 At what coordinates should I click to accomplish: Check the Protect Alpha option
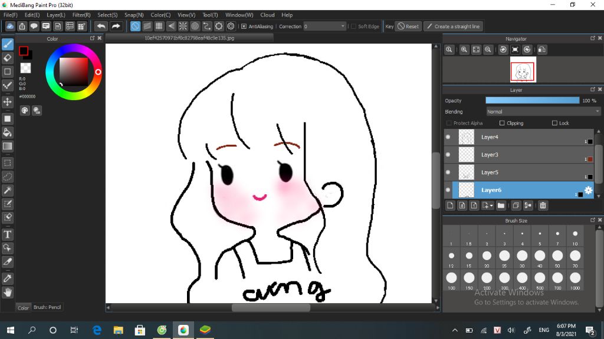[449, 123]
